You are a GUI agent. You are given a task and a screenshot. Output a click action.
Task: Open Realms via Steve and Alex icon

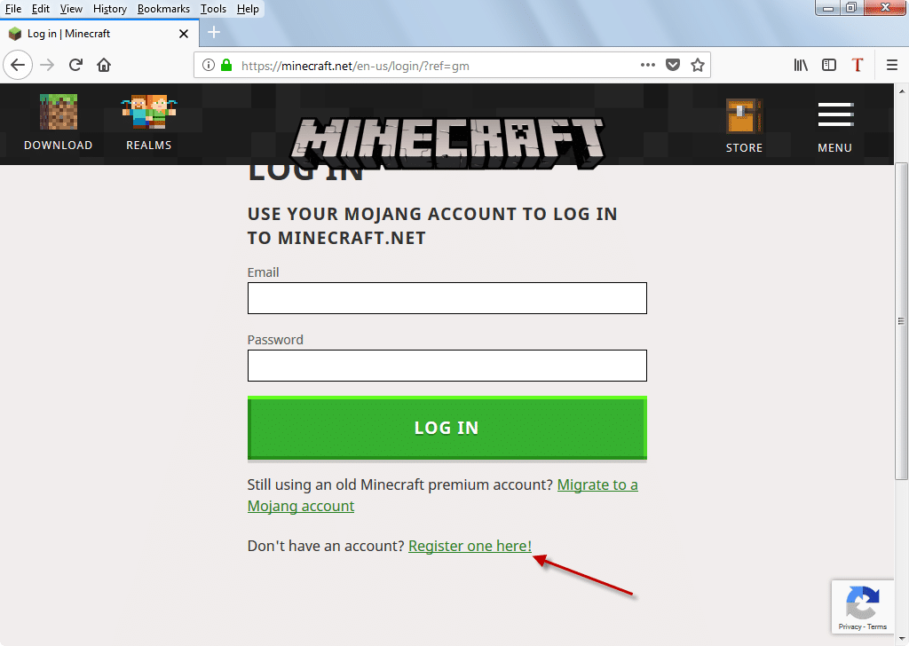pos(149,112)
